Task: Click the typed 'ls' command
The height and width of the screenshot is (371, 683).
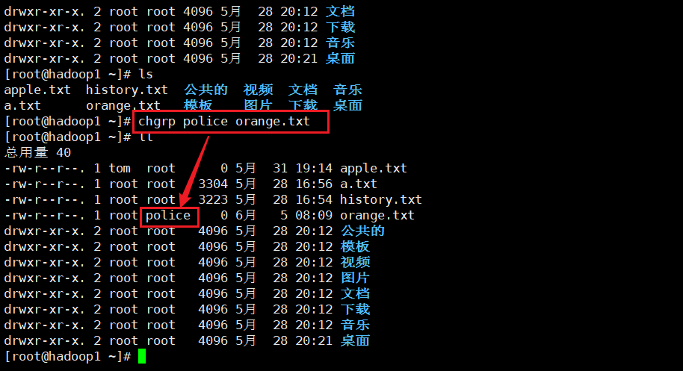Action: click(x=146, y=75)
